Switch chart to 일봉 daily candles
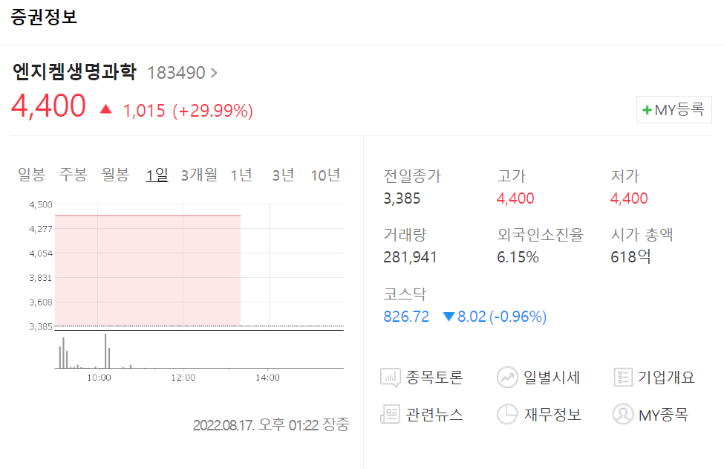The width and height of the screenshot is (724, 469). 31,175
